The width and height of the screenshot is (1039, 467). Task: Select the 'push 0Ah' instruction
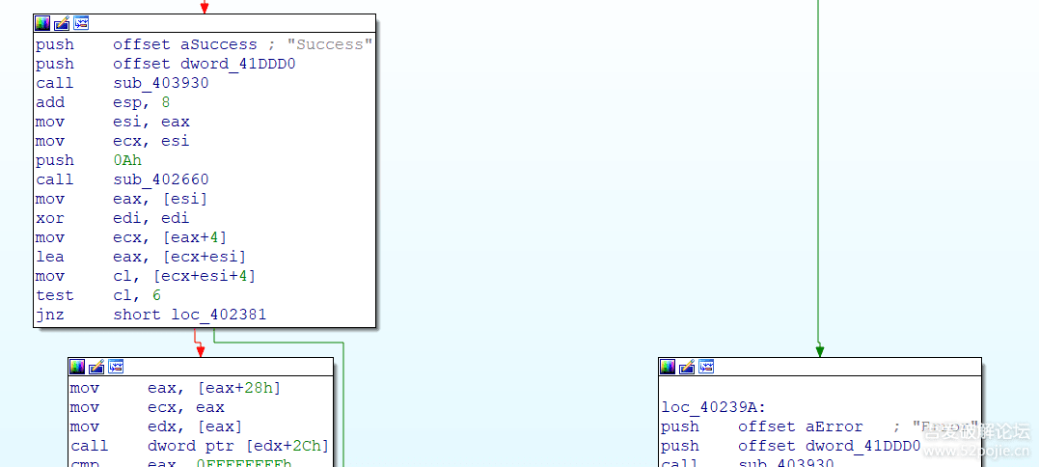pos(89,160)
